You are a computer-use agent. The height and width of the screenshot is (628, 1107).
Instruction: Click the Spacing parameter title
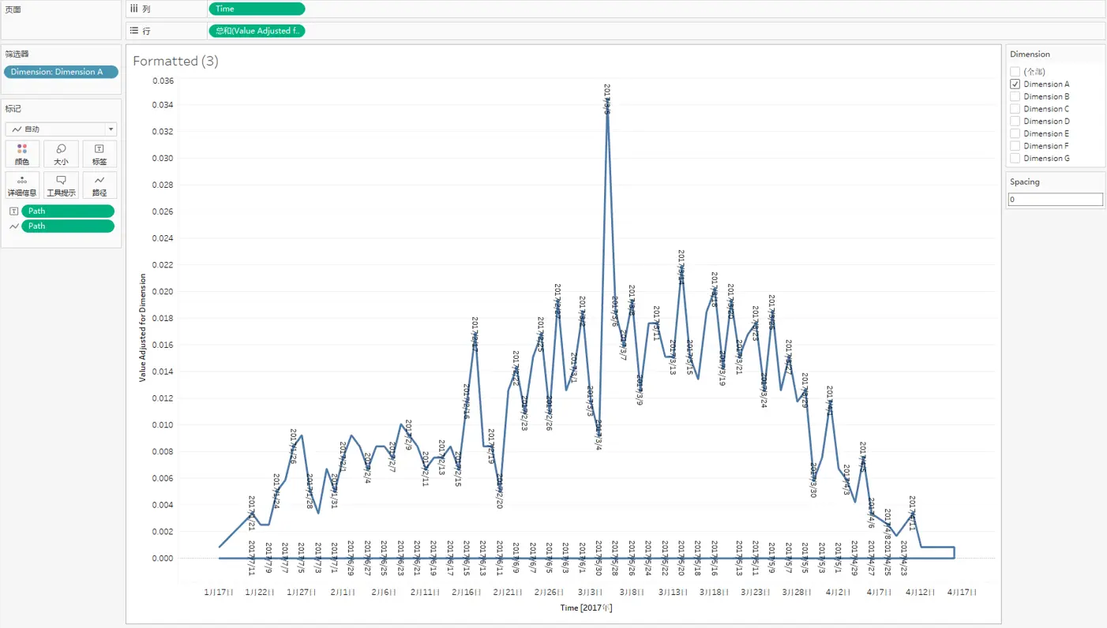click(1025, 181)
